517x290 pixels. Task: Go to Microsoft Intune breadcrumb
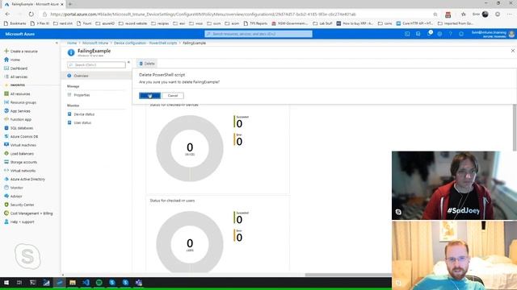coord(95,43)
